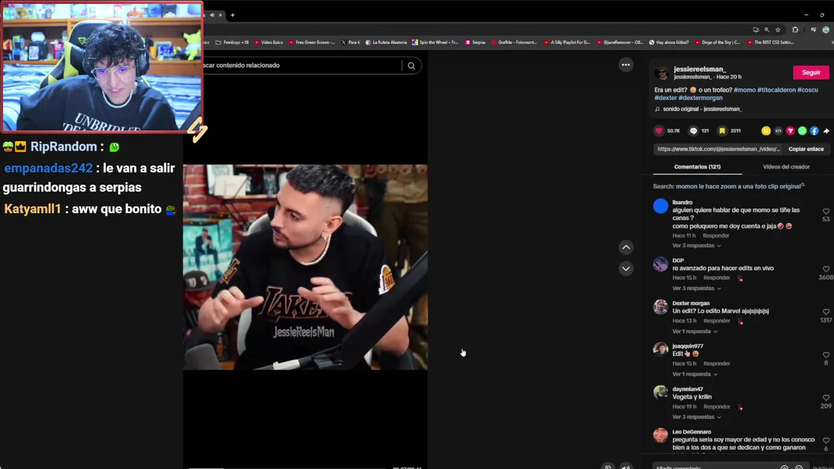834x469 pixels.
Task: Open browser extensions puzzle icon
Action: click(795, 29)
